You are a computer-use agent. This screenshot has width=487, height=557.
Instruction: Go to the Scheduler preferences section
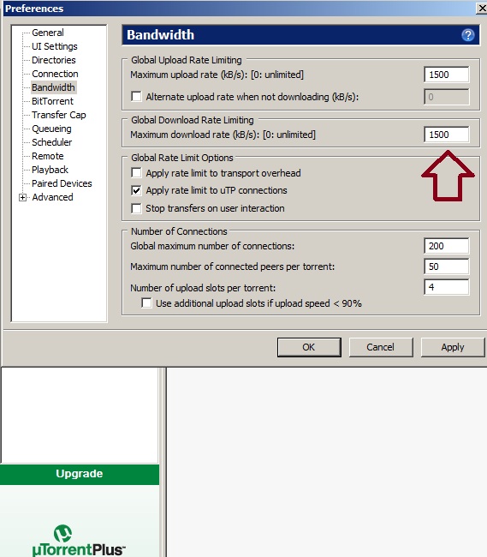coord(52,142)
